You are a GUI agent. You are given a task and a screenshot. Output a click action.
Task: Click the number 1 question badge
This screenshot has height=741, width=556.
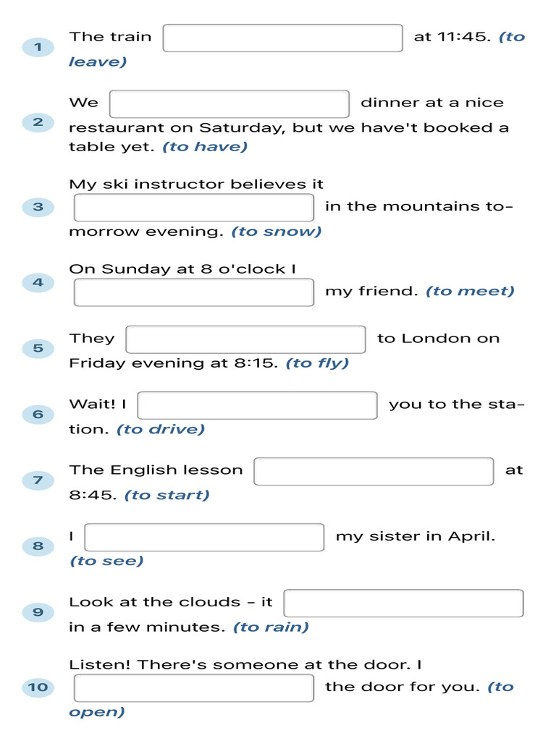[38, 48]
